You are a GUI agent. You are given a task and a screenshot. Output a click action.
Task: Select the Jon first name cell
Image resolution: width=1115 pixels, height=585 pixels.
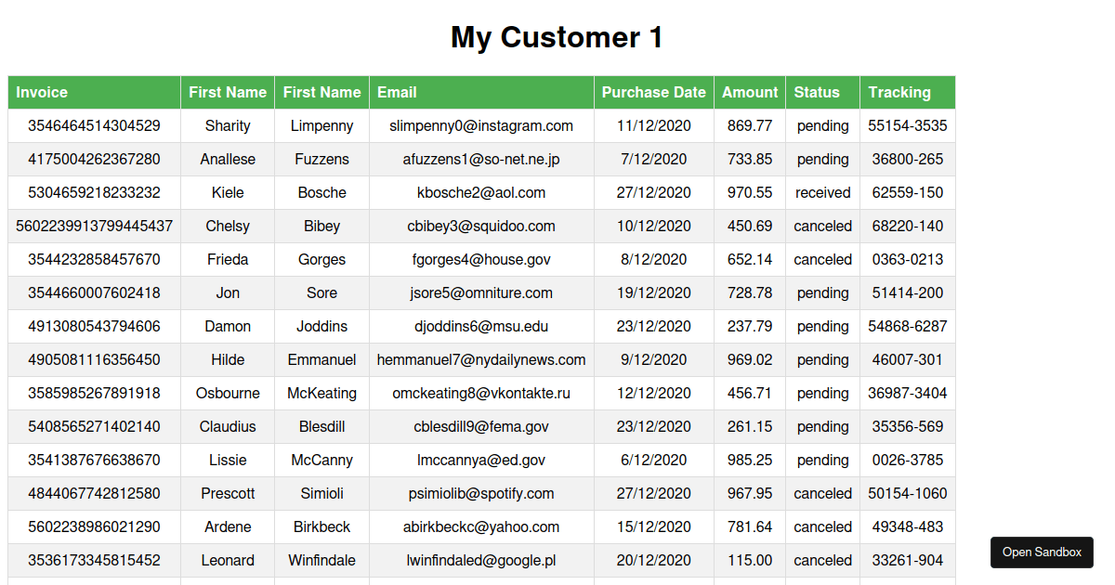pos(228,293)
